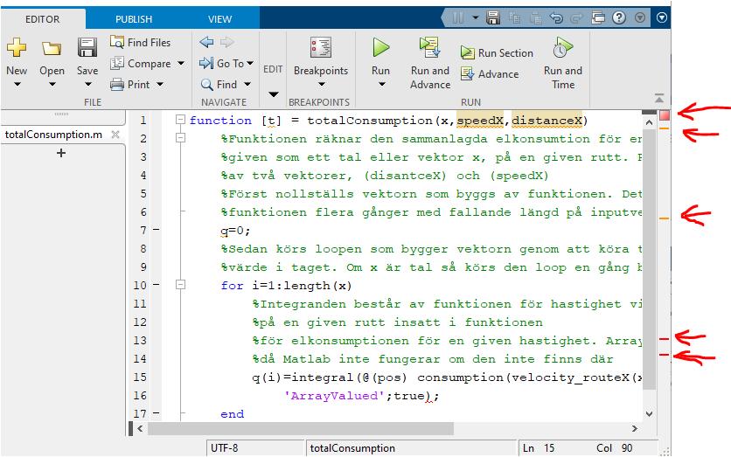Collapse the function fold at line 1
Viewport: 731px width, 457px height.
tap(180, 121)
